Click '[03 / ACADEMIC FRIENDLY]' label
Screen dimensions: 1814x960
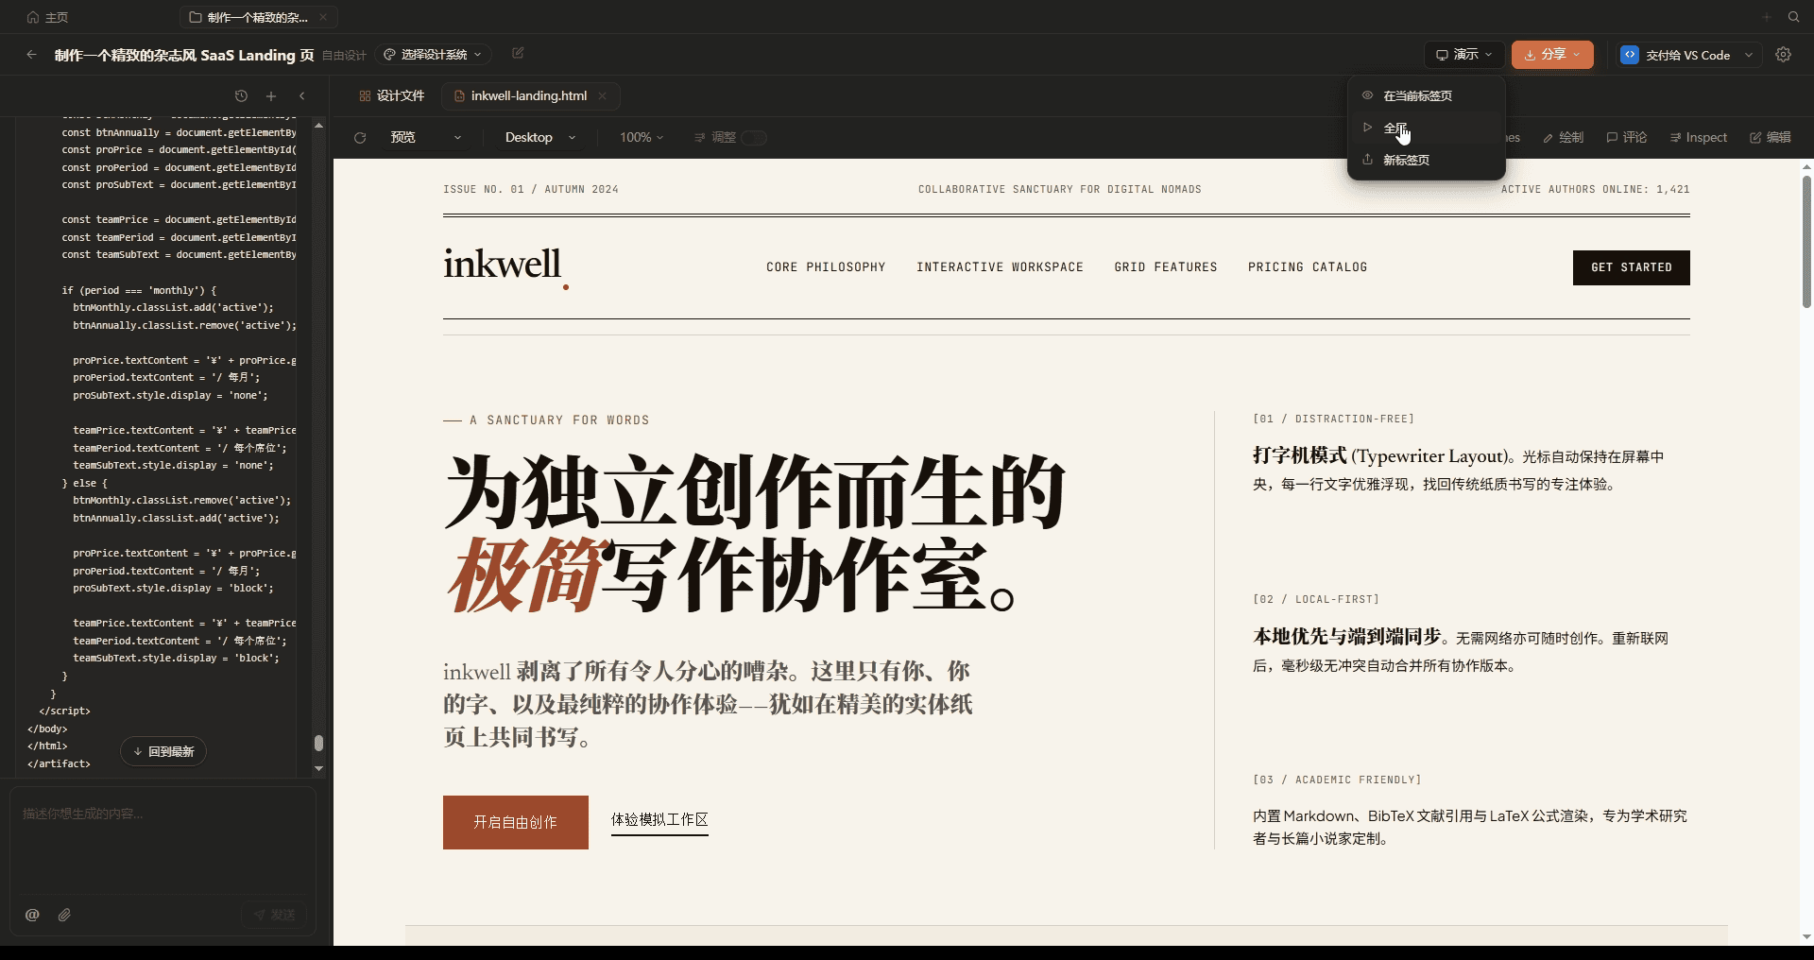click(1337, 780)
